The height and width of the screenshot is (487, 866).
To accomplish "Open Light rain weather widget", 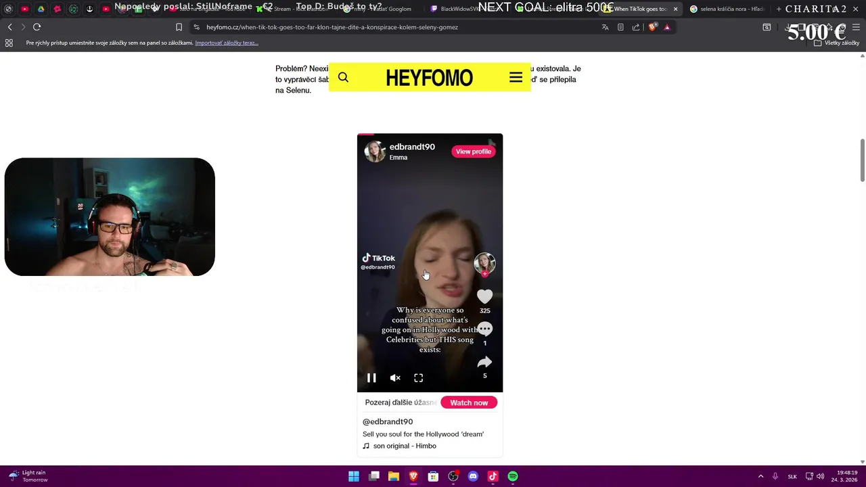I will point(28,476).
